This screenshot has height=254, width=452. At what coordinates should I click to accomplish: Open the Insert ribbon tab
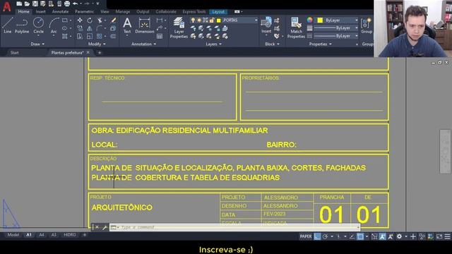point(41,11)
